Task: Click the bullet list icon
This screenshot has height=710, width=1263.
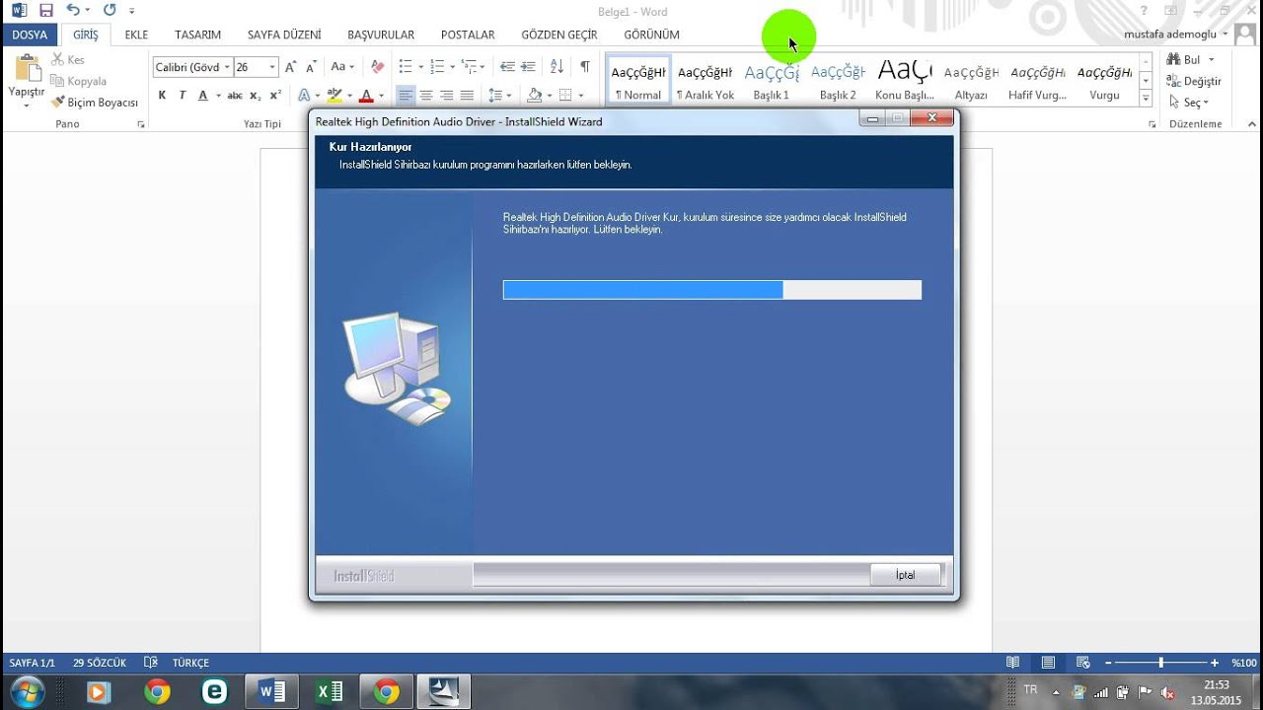Action: click(405, 67)
